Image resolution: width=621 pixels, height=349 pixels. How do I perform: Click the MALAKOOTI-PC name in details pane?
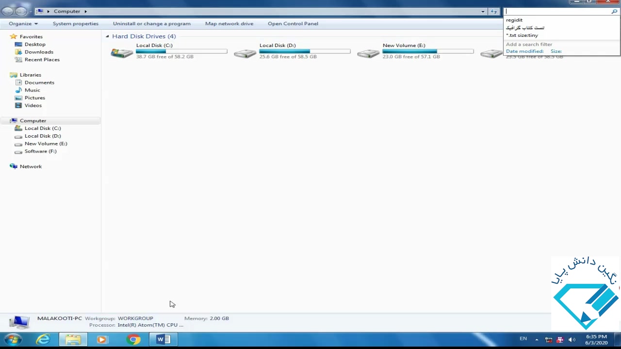(x=60, y=318)
